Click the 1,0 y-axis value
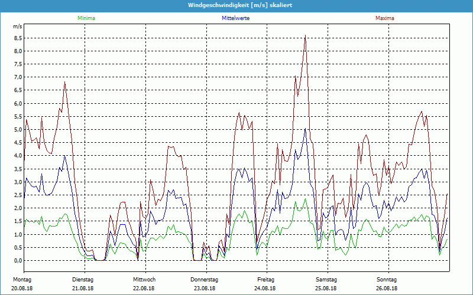The height and width of the screenshot is (295, 473). point(18,234)
